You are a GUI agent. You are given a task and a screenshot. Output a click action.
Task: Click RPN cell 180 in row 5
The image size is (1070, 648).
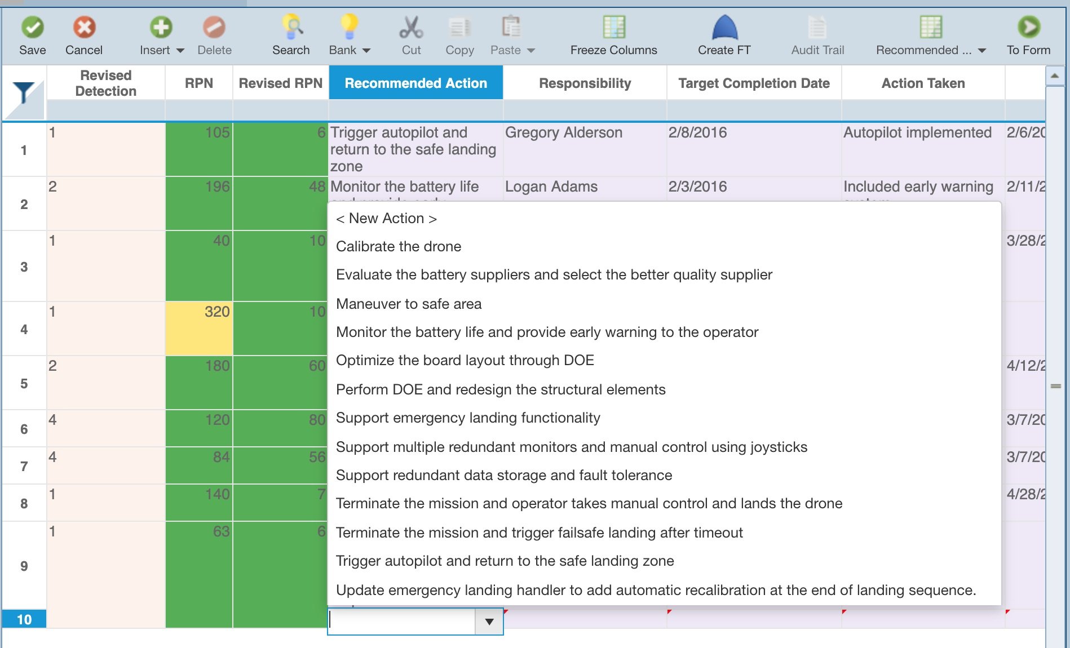click(x=199, y=383)
